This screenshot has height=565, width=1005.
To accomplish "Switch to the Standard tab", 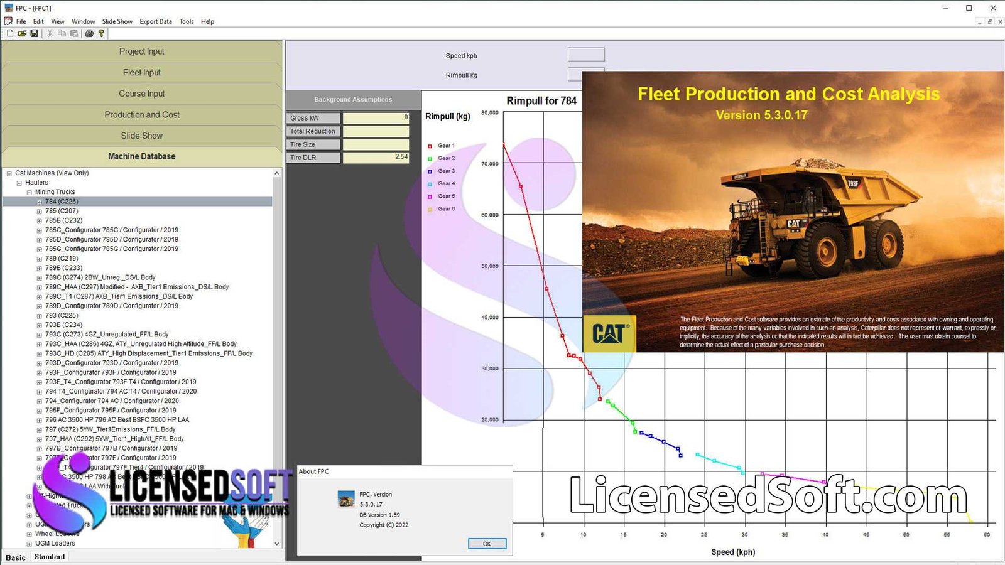I will click(x=50, y=557).
